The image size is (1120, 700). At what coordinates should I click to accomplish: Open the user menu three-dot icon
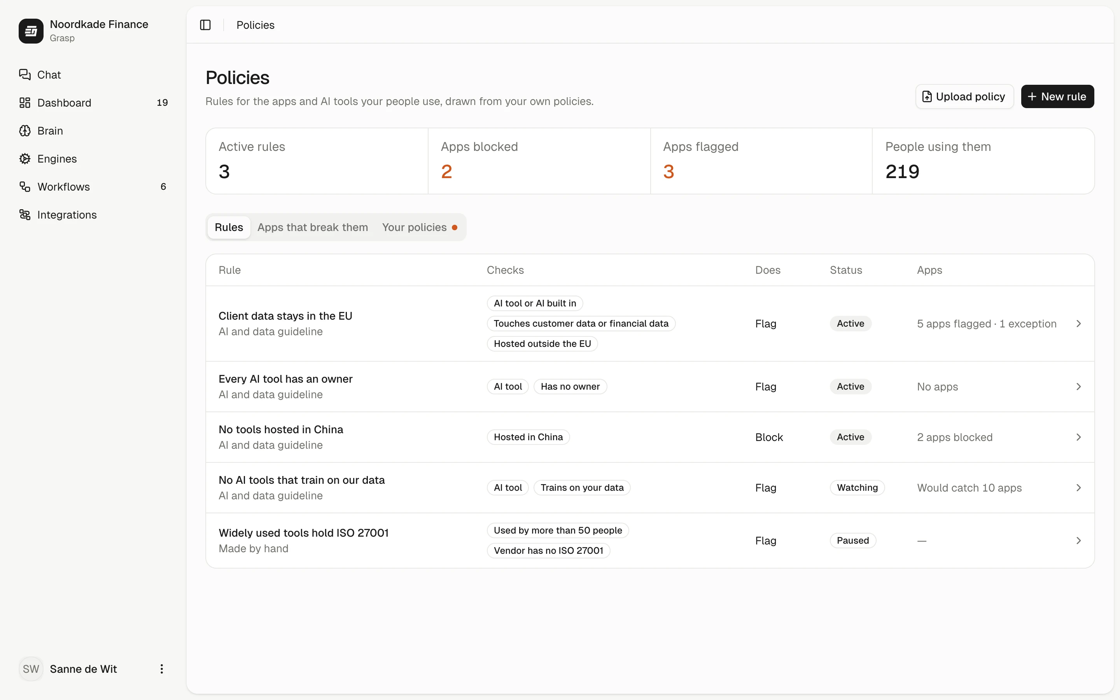161,669
